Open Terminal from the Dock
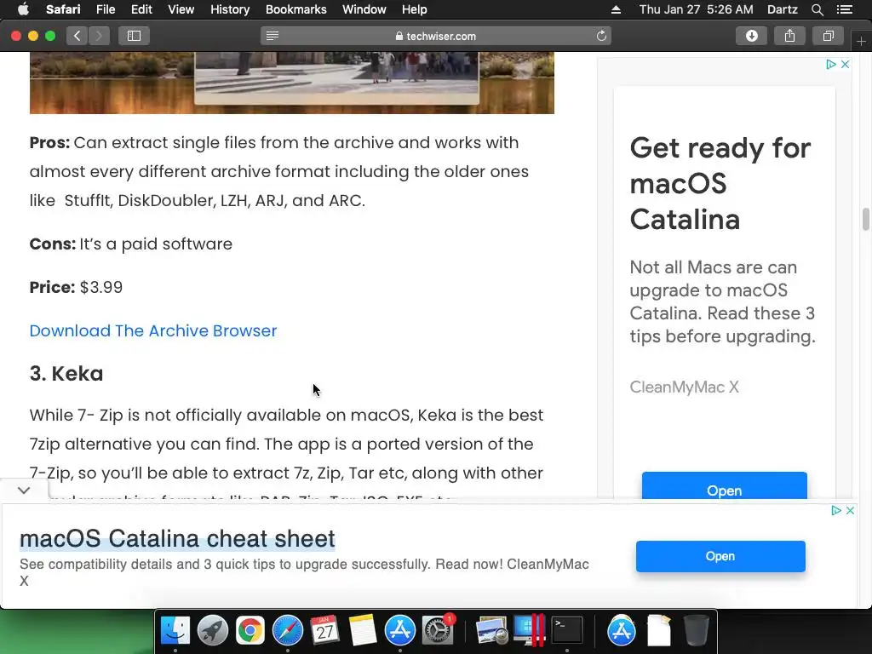This screenshot has width=872, height=654. [x=566, y=631]
